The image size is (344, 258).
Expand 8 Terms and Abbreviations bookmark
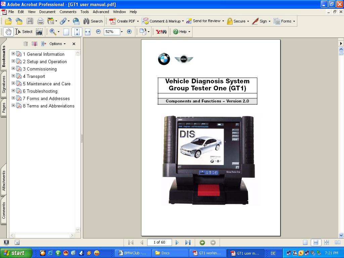13,105
